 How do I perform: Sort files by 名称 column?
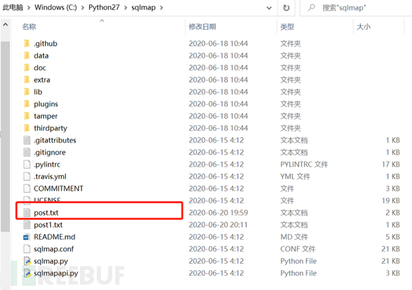(x=29, y=26)
